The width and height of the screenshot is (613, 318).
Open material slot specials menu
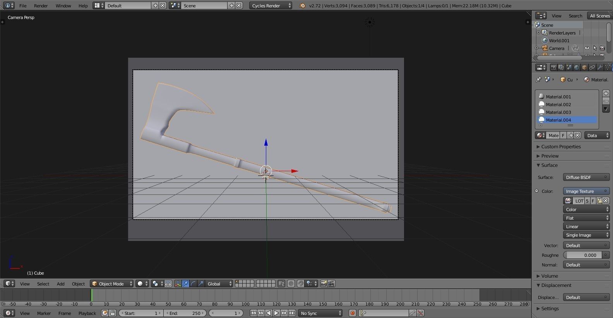tap(606, 109)
